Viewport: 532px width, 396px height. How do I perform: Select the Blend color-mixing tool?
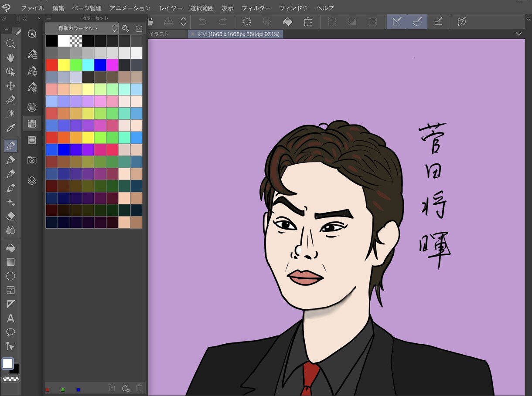click(x=10, y=230)
